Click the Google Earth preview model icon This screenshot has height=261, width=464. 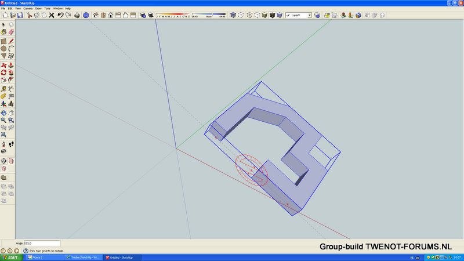358,15
